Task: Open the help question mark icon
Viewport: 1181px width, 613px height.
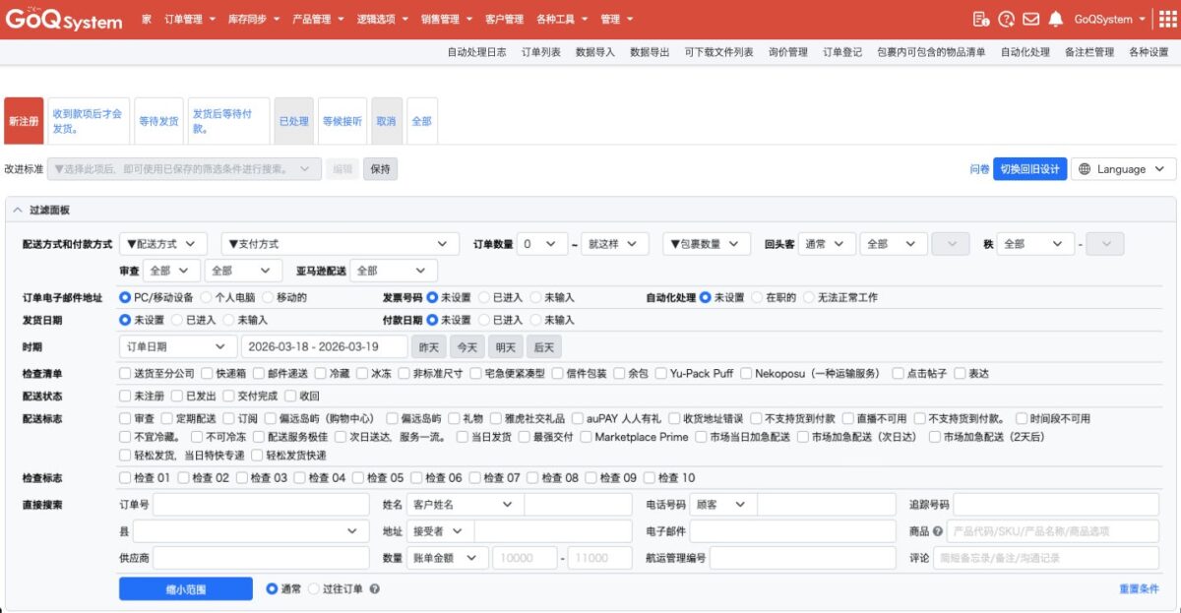Action: pyautogui.click(x=1005, y=19)
